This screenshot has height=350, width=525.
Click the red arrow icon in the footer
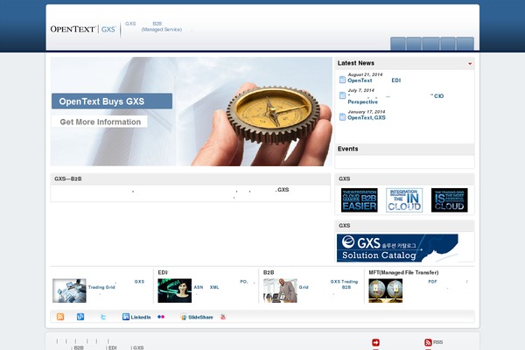tap(375, 342)
